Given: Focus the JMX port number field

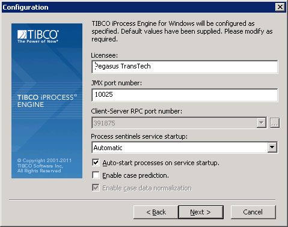Looking at the screenshot, I should click(185, 95).
